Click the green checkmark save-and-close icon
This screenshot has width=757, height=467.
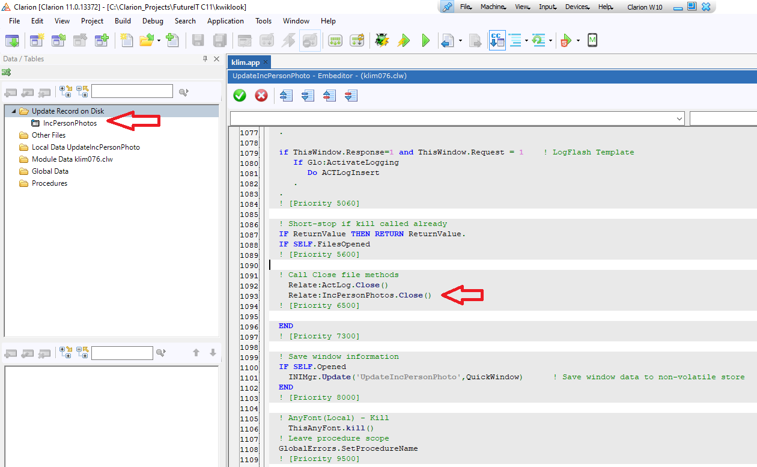[x=240, y=96]
